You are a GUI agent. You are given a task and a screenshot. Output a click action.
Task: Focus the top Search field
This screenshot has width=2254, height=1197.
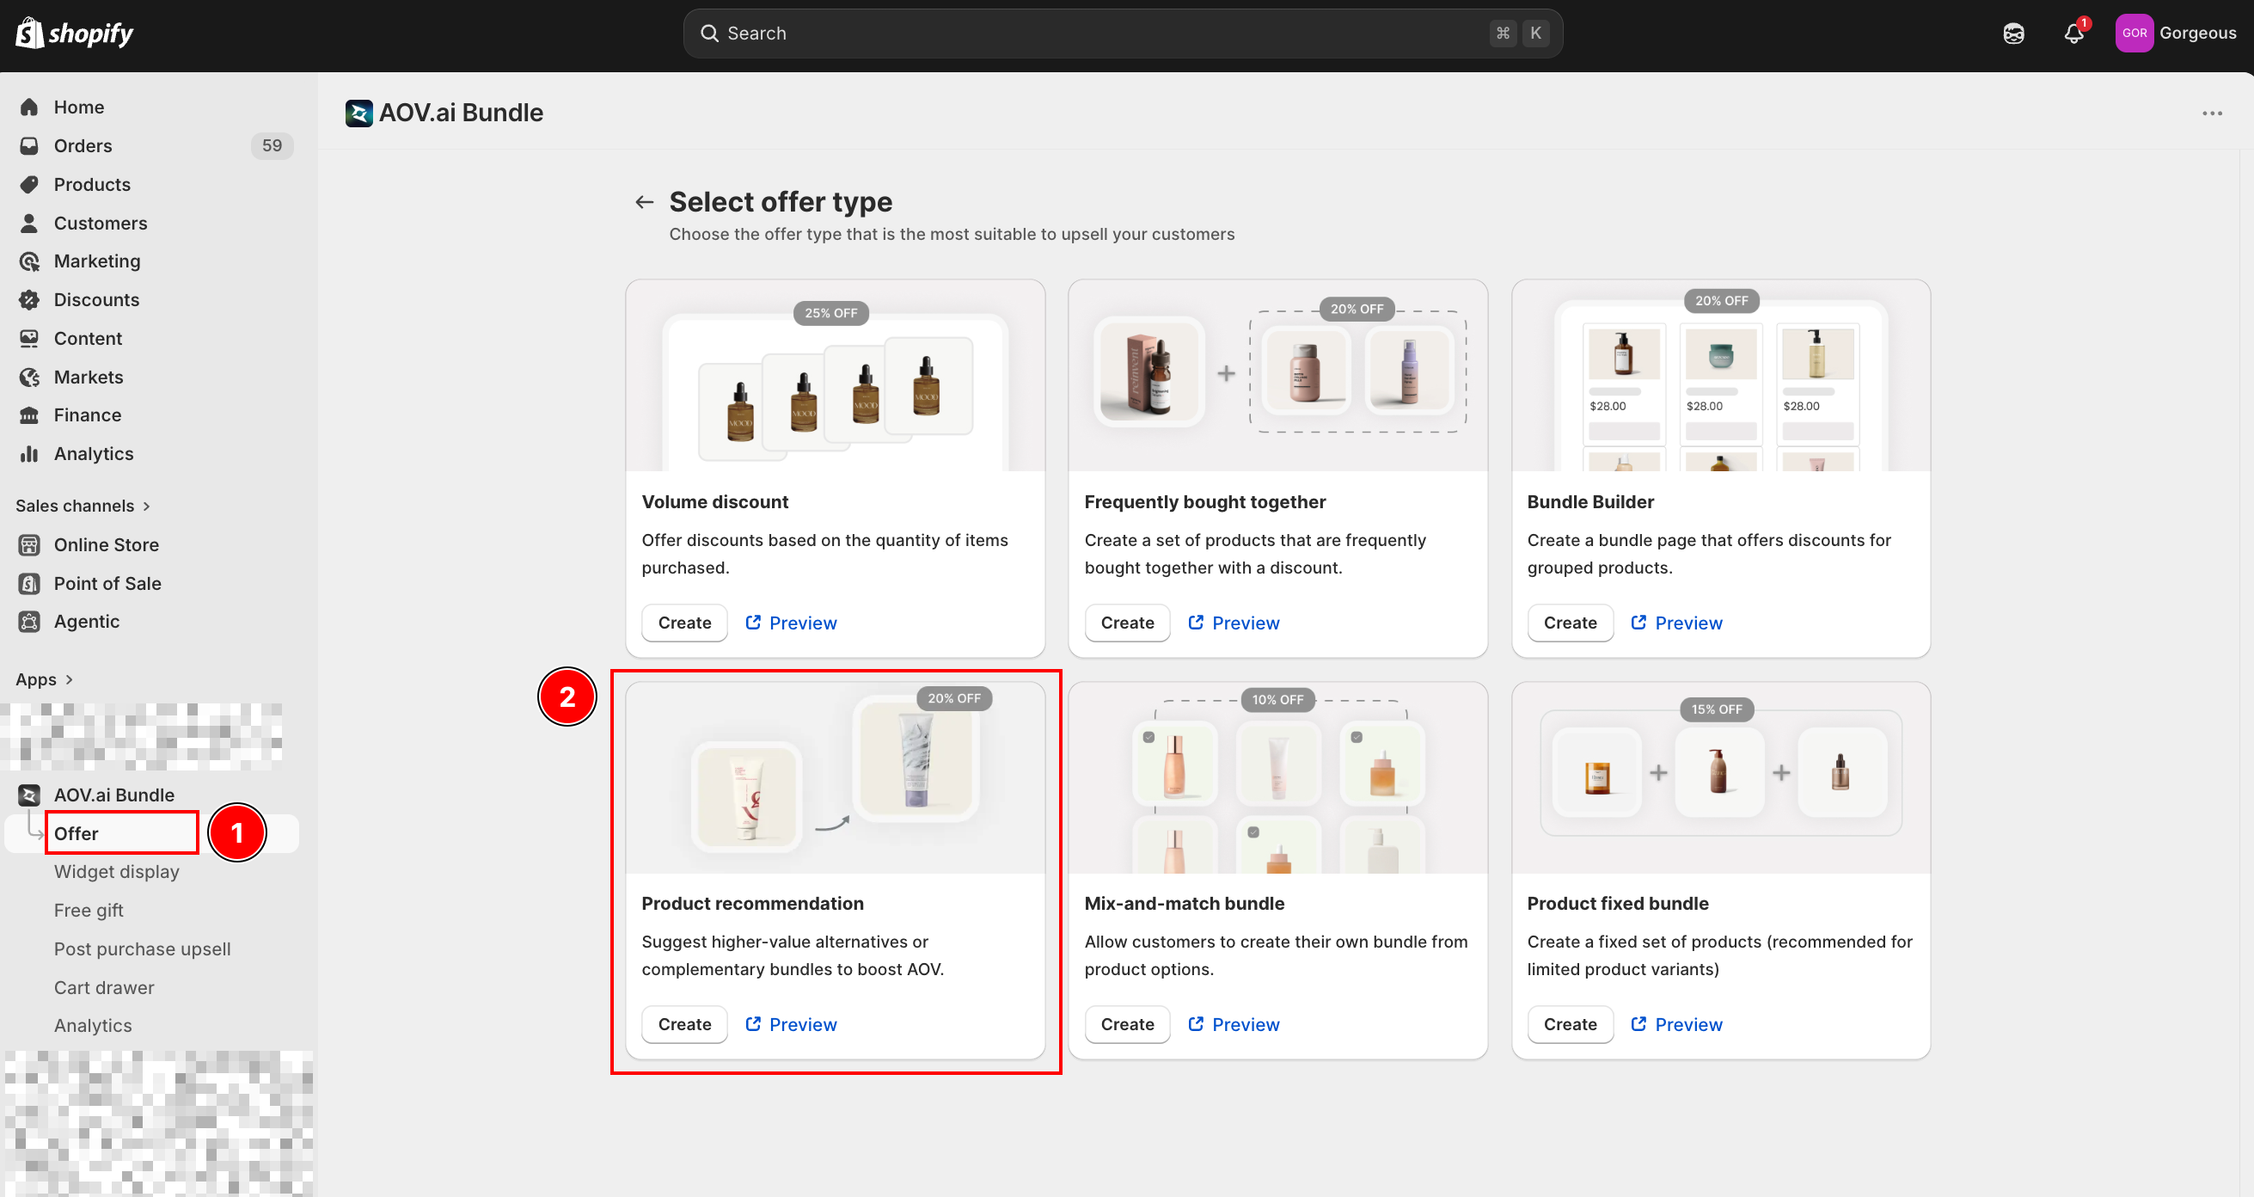pos(1122,34)
